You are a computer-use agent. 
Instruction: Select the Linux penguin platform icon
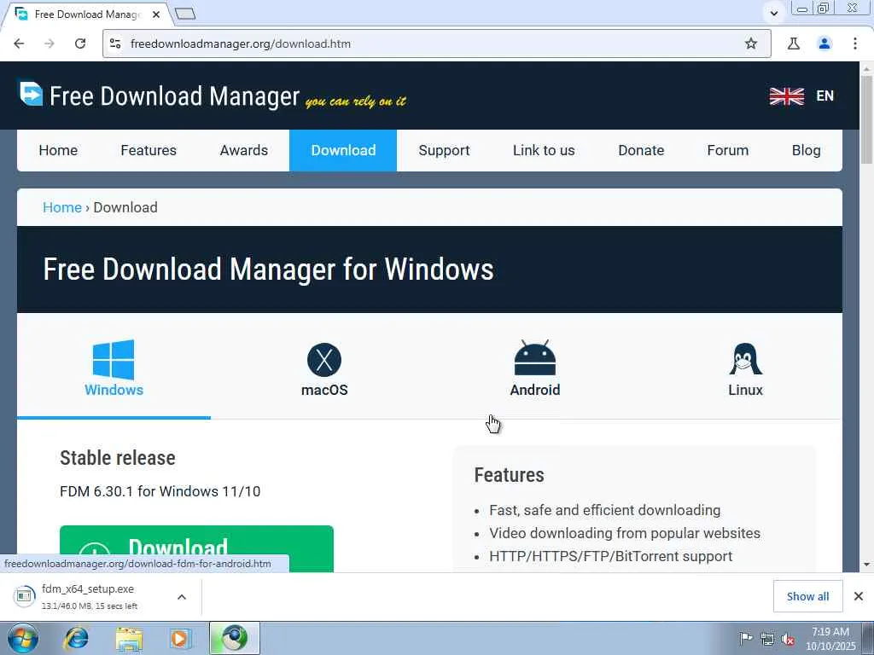(x=745, y=359)
